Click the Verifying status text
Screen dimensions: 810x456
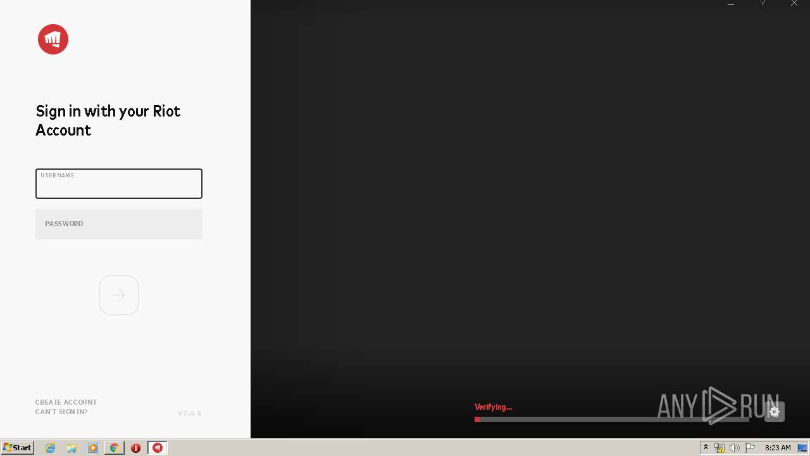[x=493, y=407]
